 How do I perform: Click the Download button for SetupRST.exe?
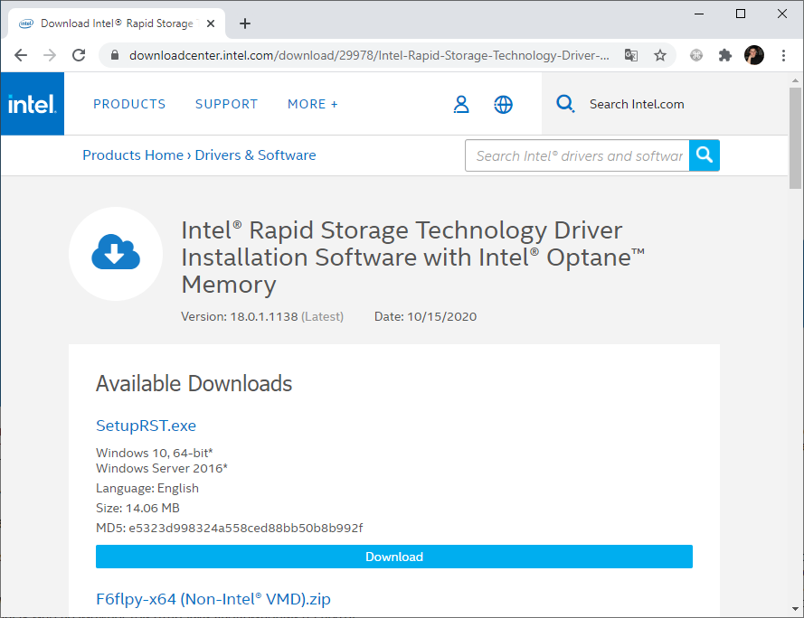click(x=393, y=557)
